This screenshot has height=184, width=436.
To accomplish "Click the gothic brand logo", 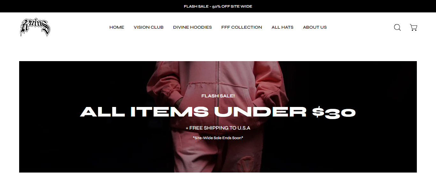I will [x=35, y=27].
